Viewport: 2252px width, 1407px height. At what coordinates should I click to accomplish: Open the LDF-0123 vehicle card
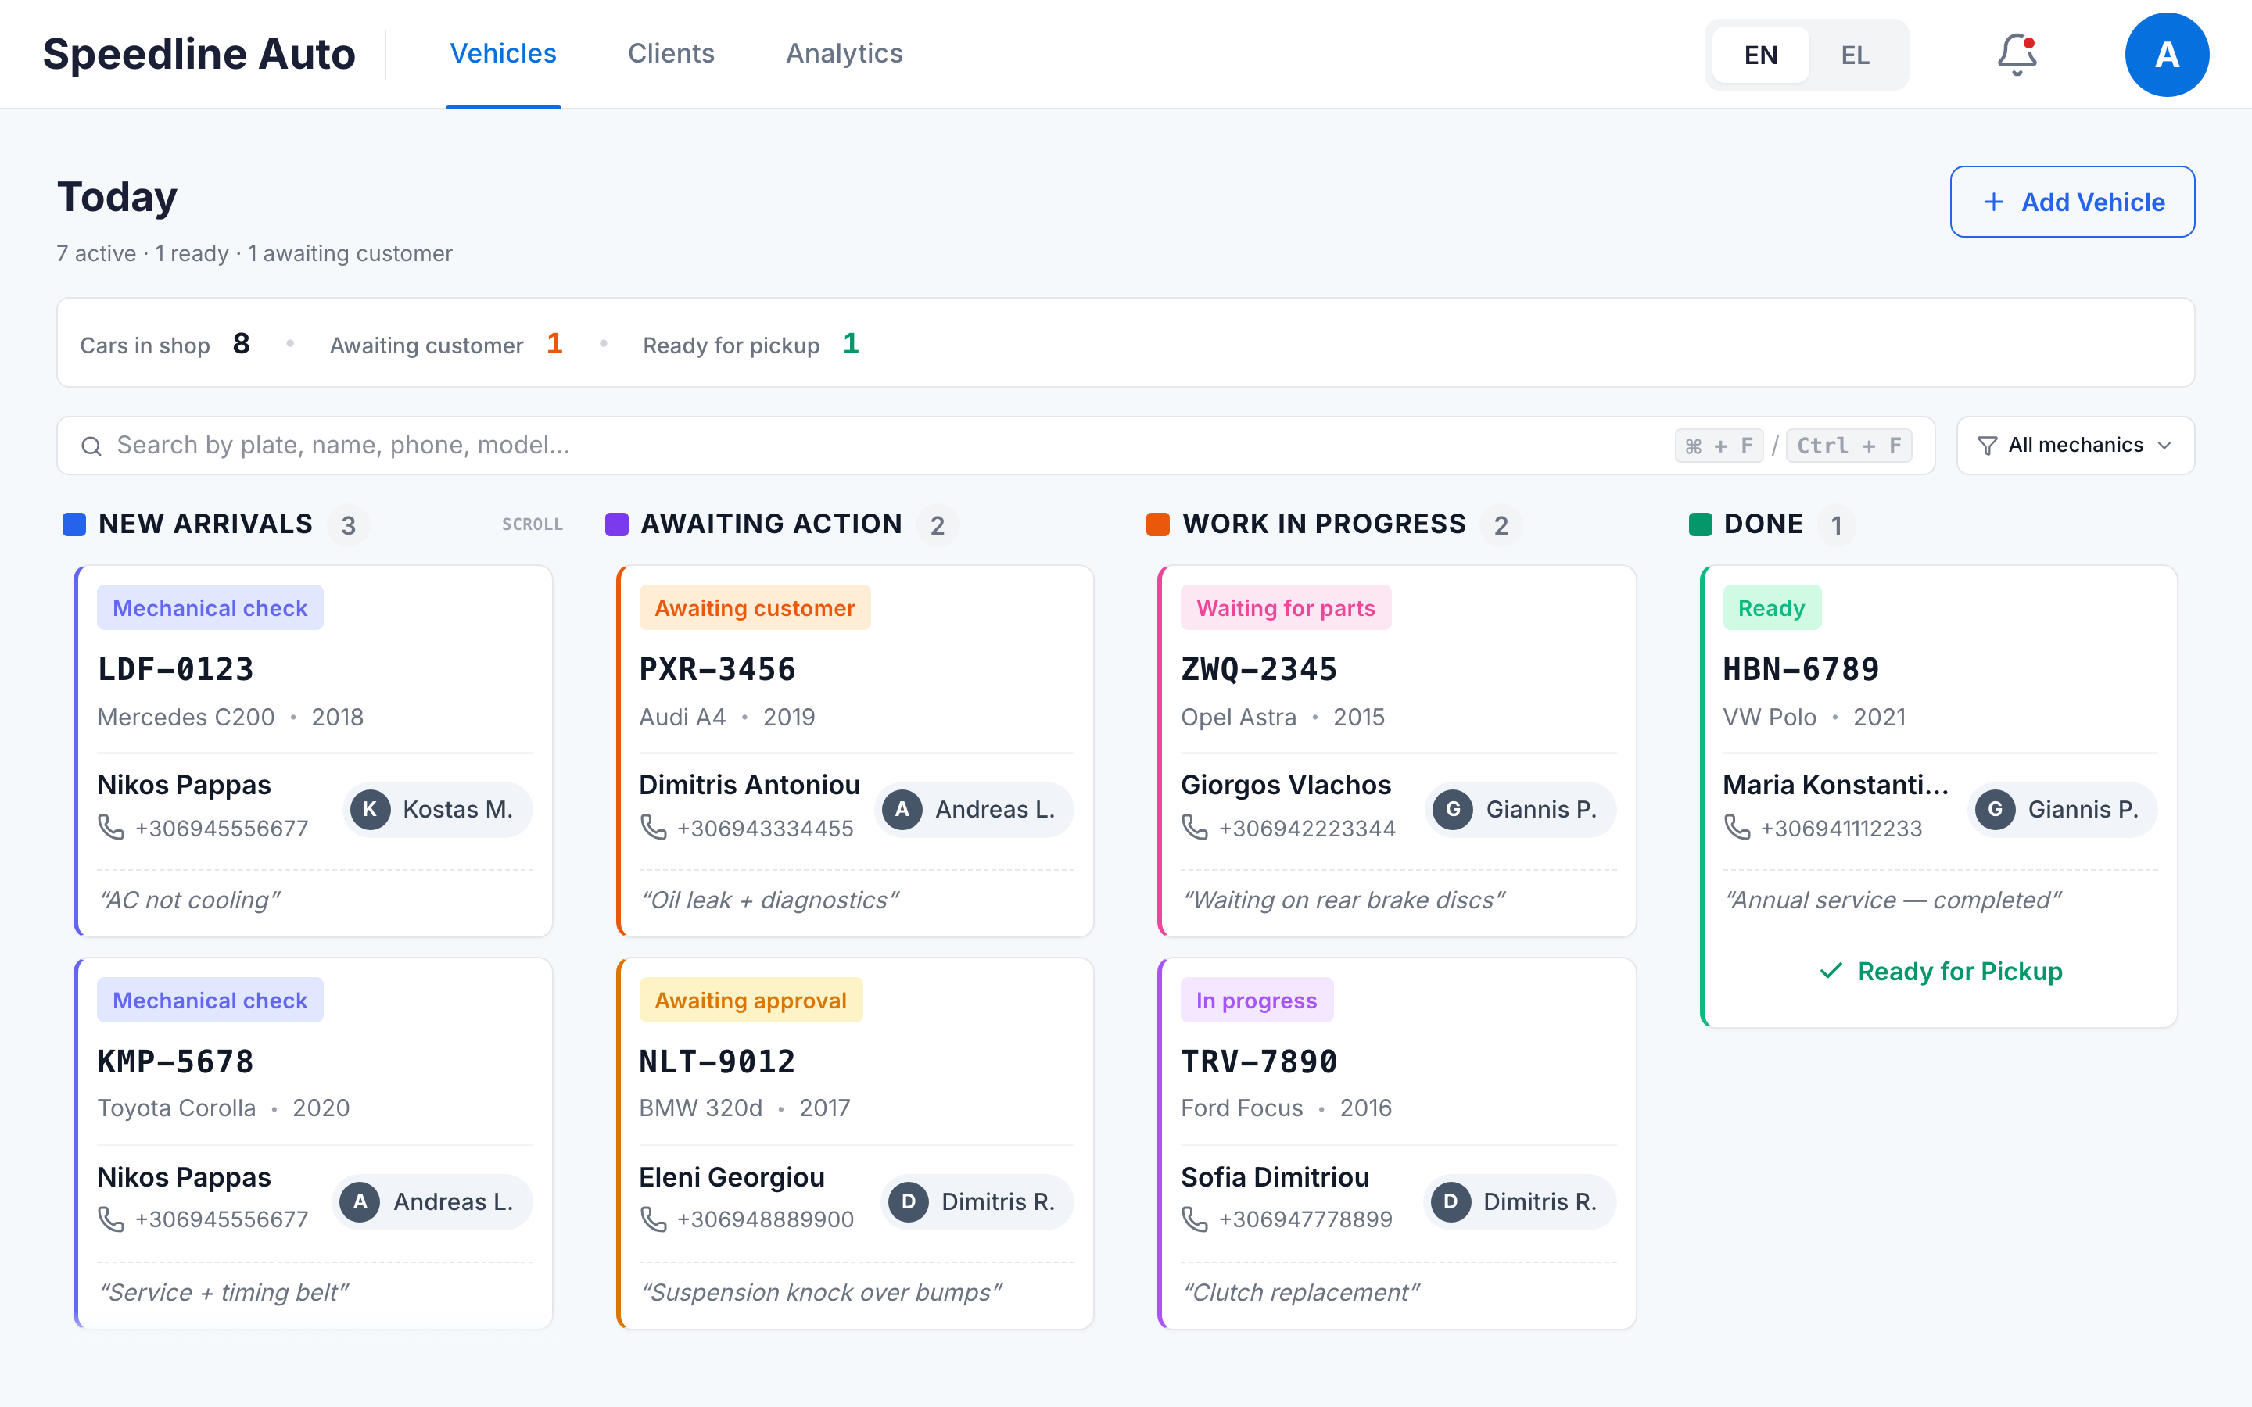[314, 751]
